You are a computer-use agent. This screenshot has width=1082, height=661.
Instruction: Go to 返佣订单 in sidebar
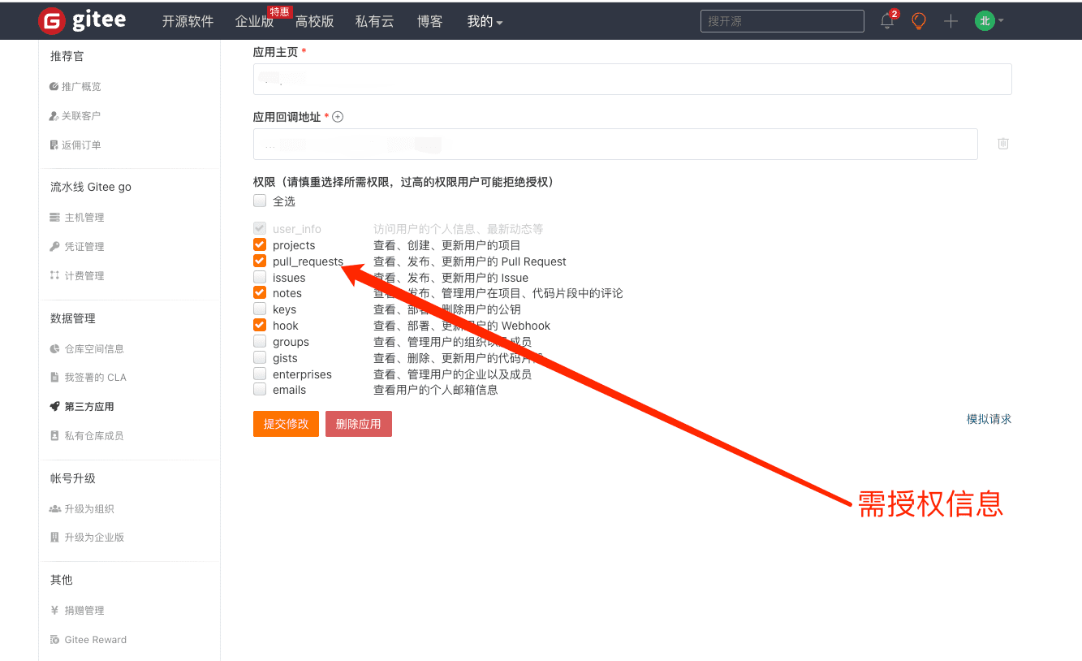click(x=81, y=145)
